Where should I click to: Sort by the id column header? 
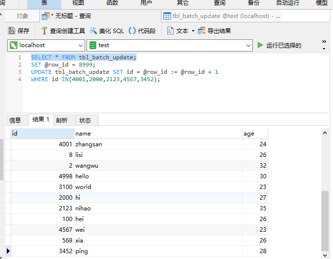[42, 134]
